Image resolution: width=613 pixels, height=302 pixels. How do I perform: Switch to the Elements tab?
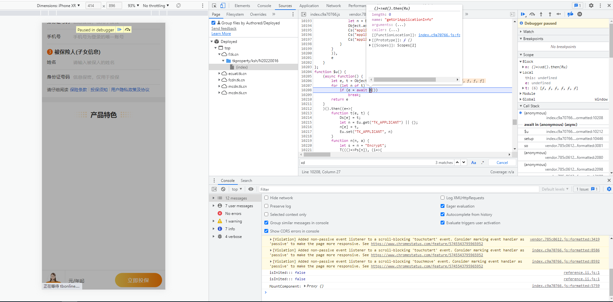(x=242, y=5)
